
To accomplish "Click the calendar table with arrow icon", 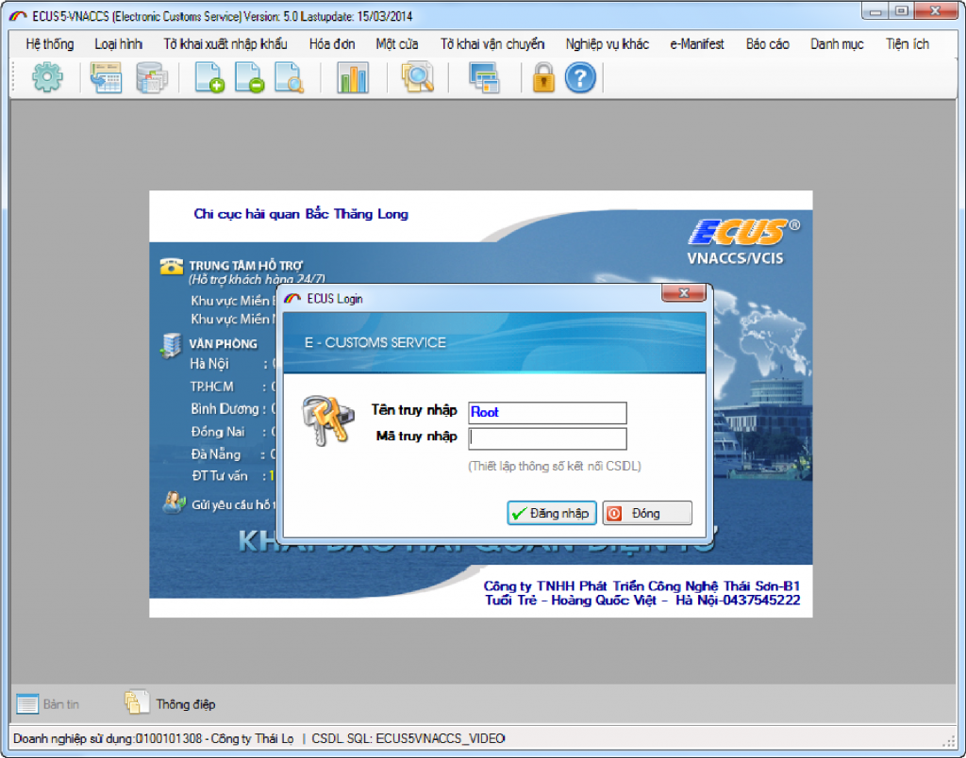I will click(x=106, y=77).
